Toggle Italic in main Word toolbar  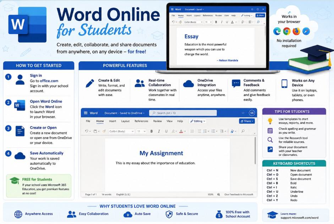pyautogui.click(x=159, y=131)
